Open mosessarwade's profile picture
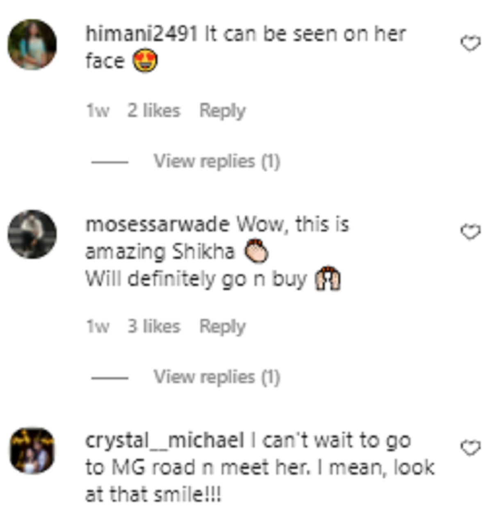Screen dimensions: 492x527 pos(32,234)
